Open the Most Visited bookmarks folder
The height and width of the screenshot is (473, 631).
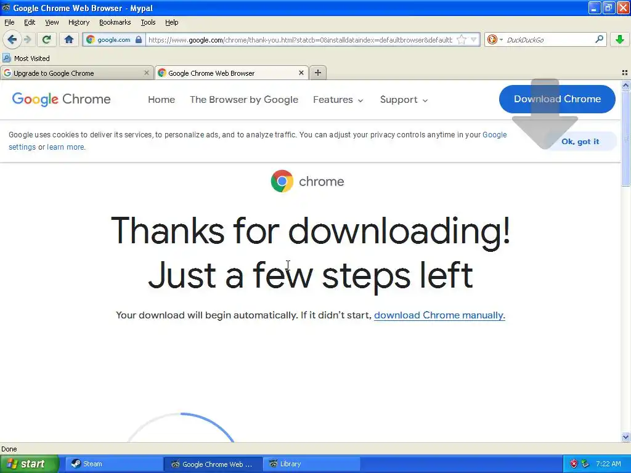coord(26,59)
